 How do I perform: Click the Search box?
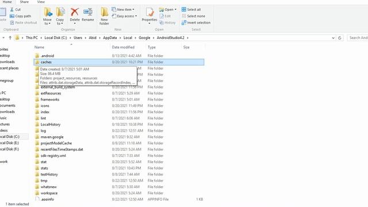click(x=358, y=38)
